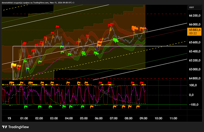This screenshot has width=204, height=132.
Task: Click the 100,0 oscillator scale label
Action: (193, 85)
